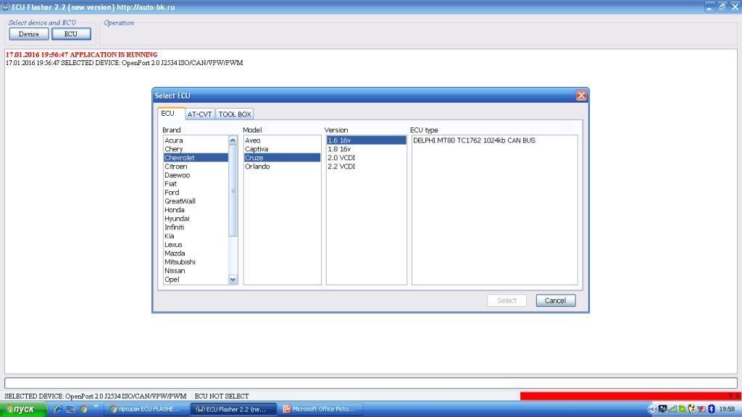Image resolution: width=742 pixels, height=417 pixels.
Task: Expand hidden system tray icons arrow
Action: coord(652,410)
